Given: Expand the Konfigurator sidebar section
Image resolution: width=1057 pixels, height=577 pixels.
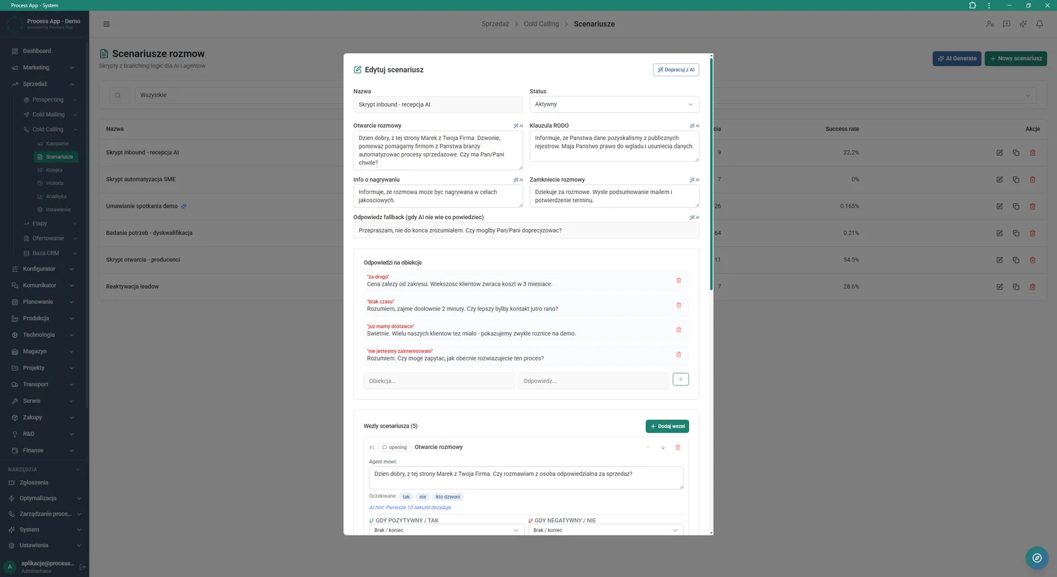Looking at the screenshot, I should [x=44, y=269].
